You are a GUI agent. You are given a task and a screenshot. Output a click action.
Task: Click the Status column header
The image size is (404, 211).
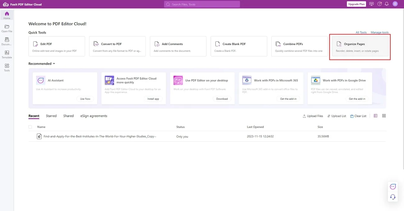click(x=181, y=127)
